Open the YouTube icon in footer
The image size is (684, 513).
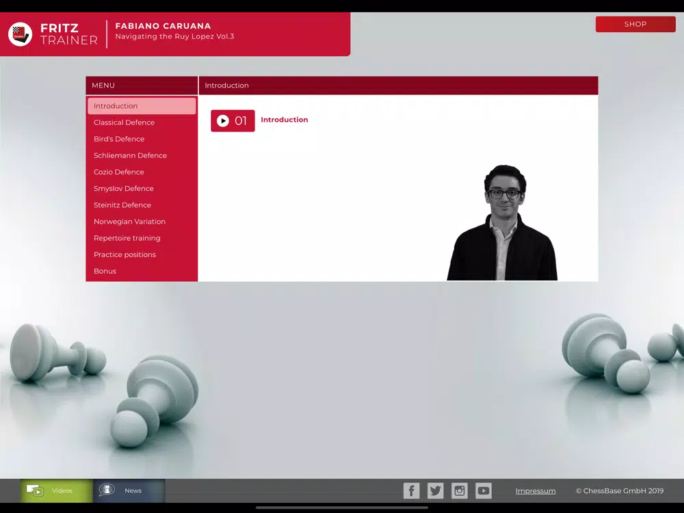coord(484,490)
